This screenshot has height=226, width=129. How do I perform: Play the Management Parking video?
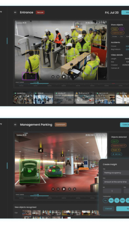coord(64,189)
